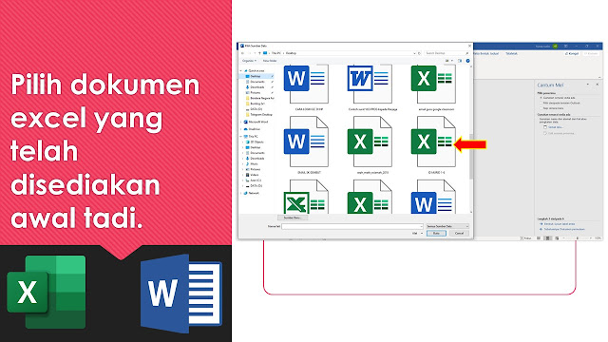
Task: Go back using the dialog's back arrow
Action: point(243,53)
